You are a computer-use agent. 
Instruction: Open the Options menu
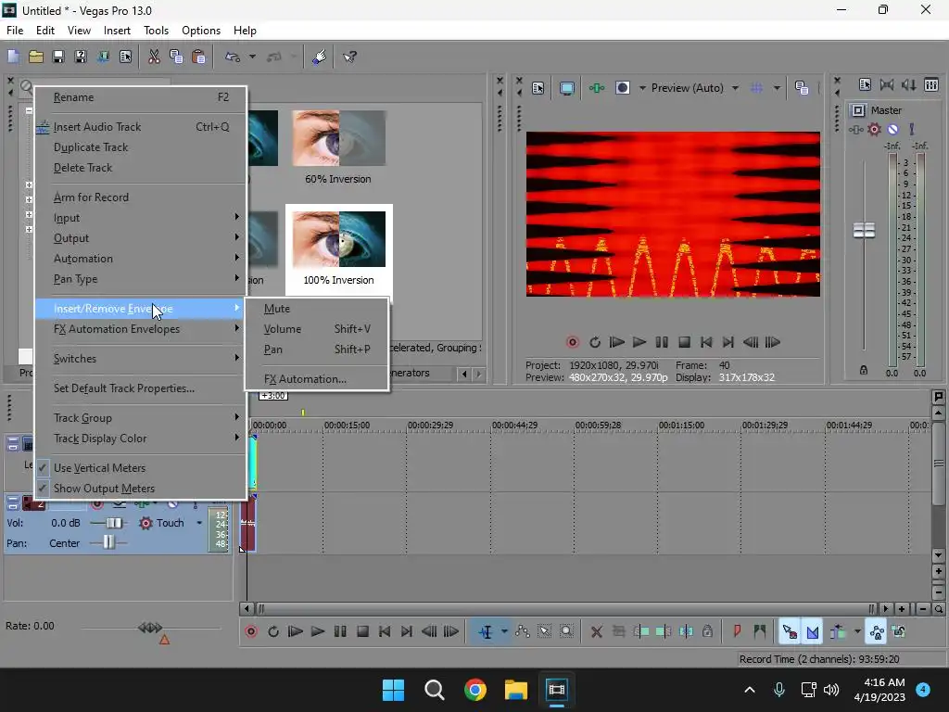201,31
